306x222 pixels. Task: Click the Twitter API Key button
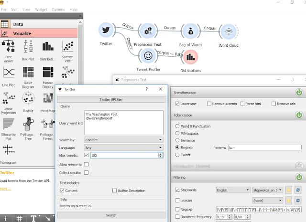111,99
